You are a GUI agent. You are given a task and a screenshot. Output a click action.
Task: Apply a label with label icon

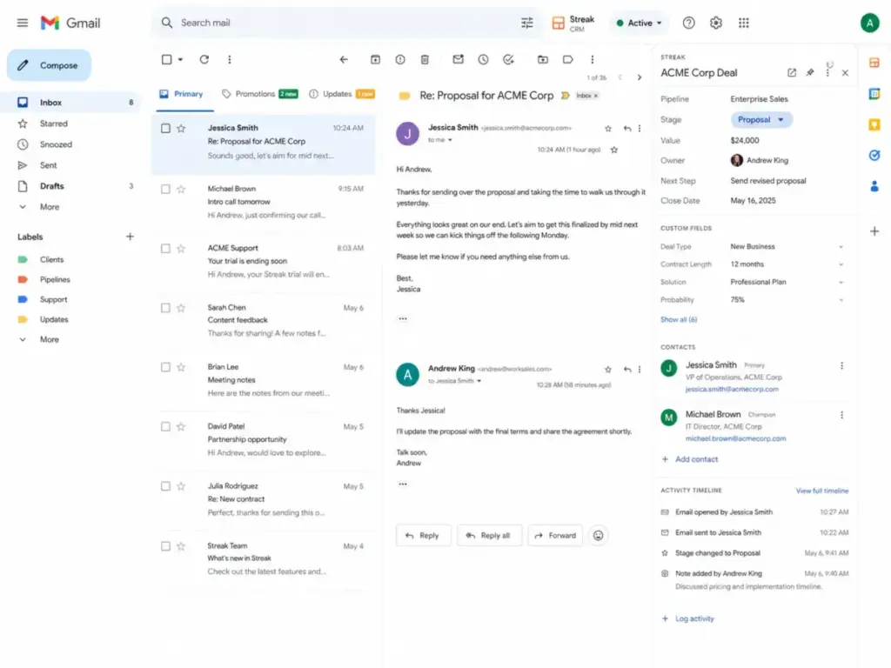point(567,59)
